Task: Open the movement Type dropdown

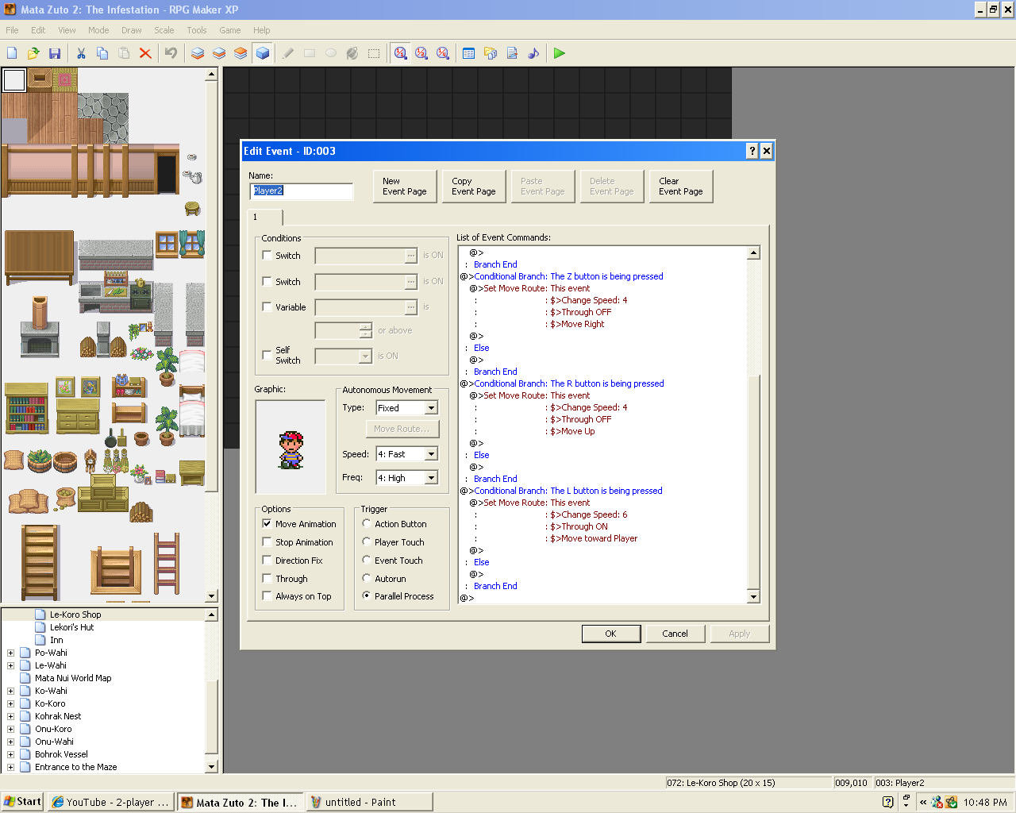Action: [431, 408]
